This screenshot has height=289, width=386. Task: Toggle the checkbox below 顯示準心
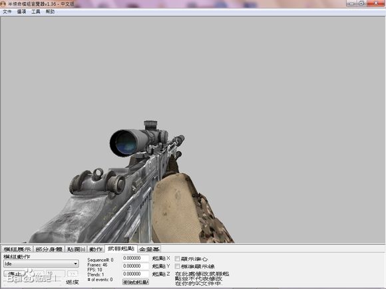pos(177,266)
